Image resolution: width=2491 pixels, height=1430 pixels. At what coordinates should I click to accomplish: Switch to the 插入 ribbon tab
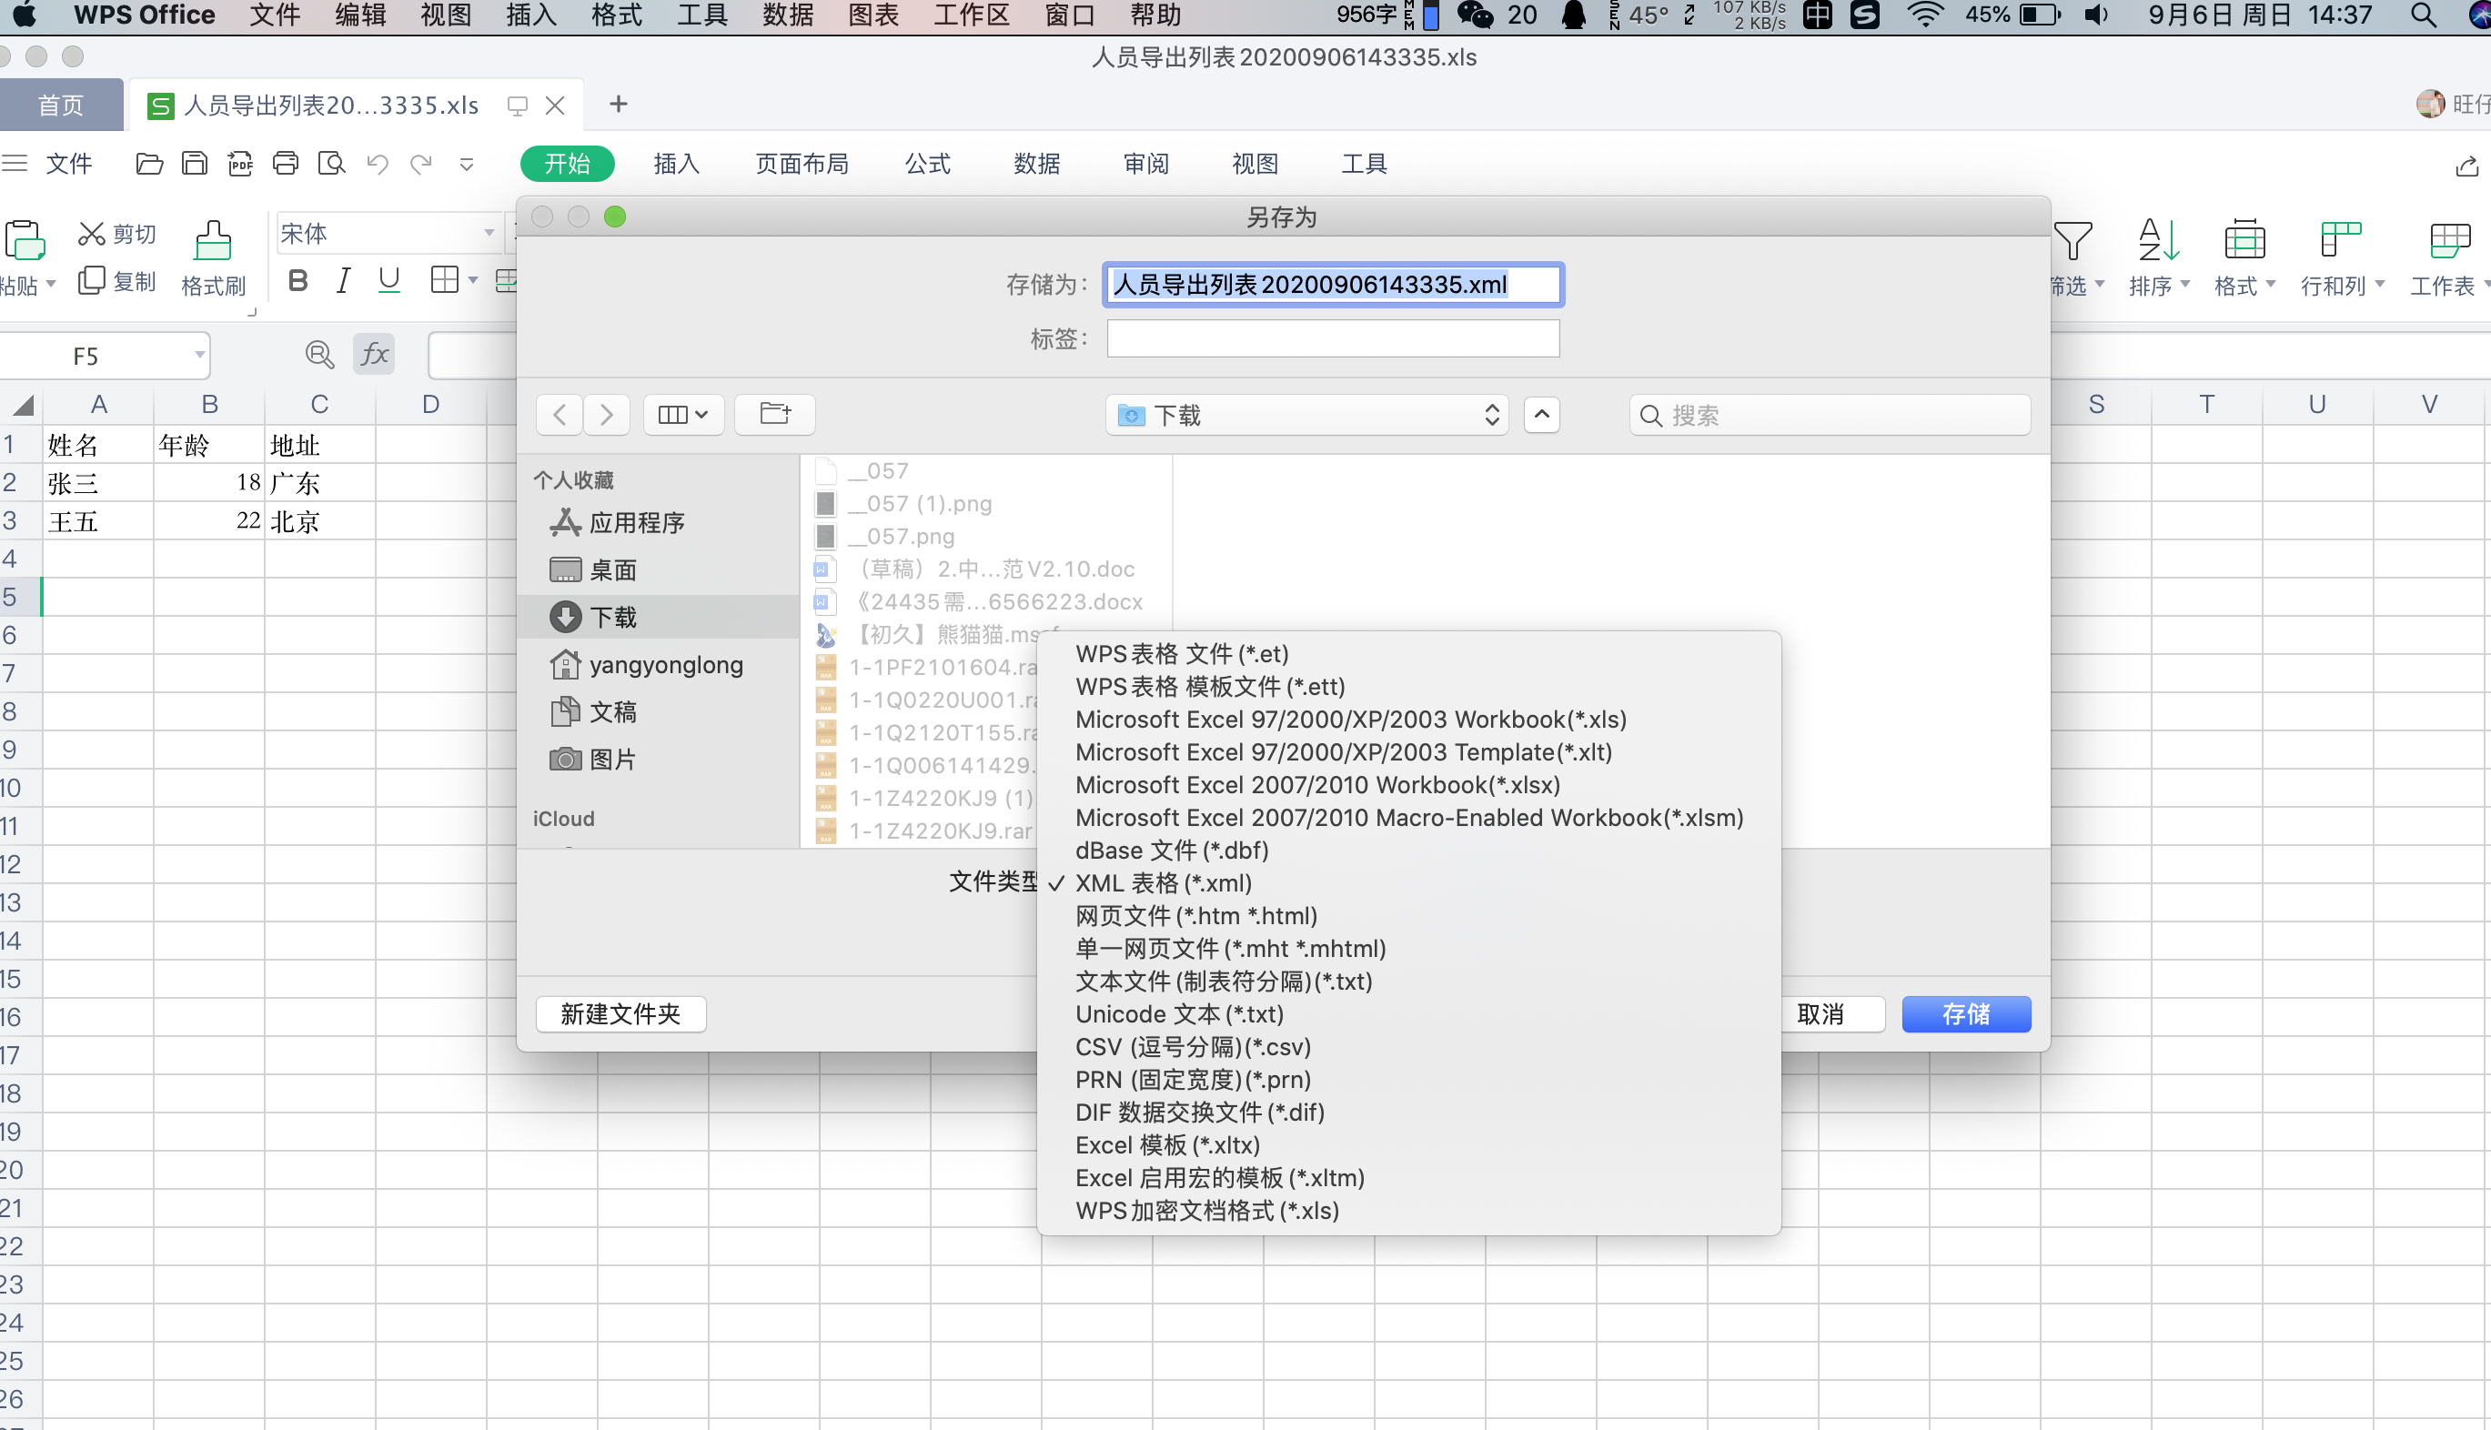pos(677,163)
